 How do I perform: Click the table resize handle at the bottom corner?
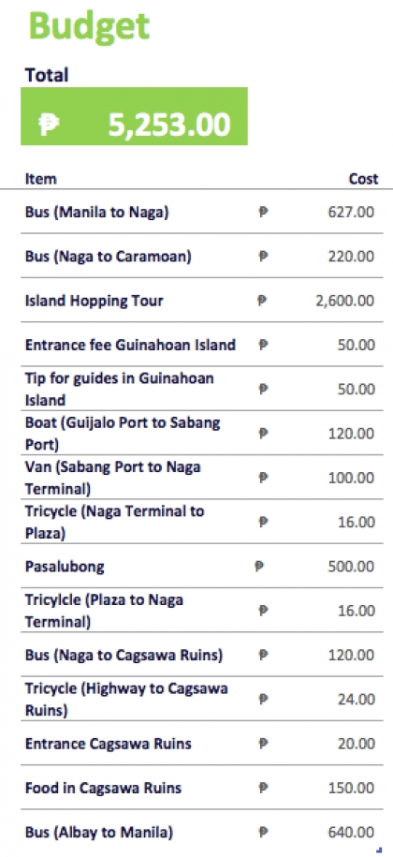(x=379, y=850)
